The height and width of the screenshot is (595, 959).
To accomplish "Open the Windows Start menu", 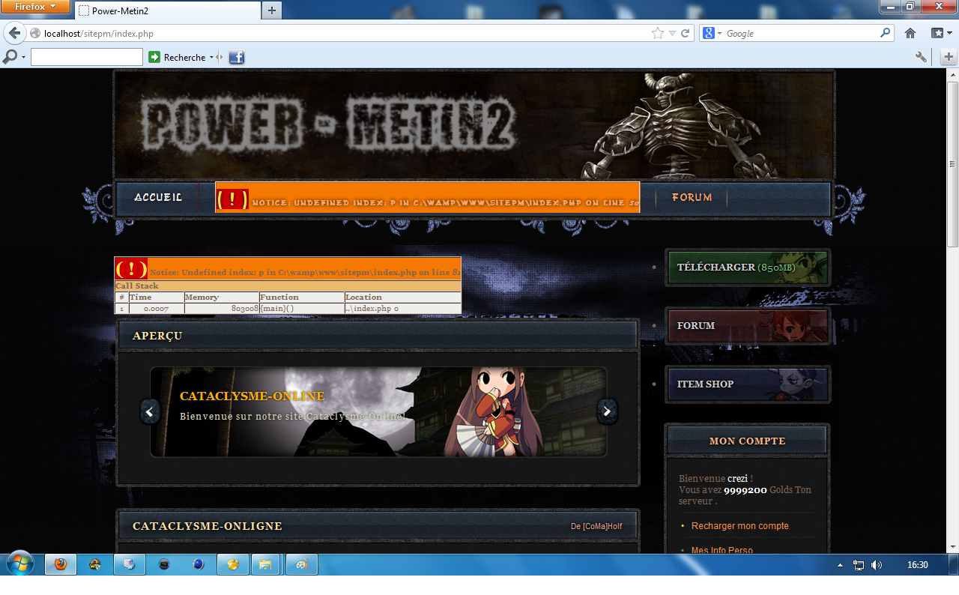I will click(x=19, y=564).
